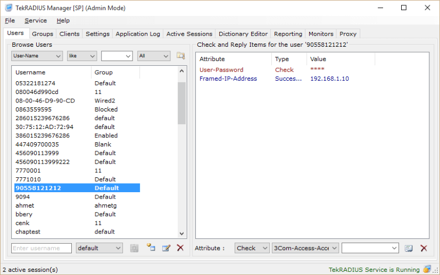Viewport: 440px width, 275px height.
Task: Switch to the Application Log tab
Action: point(138,34)
